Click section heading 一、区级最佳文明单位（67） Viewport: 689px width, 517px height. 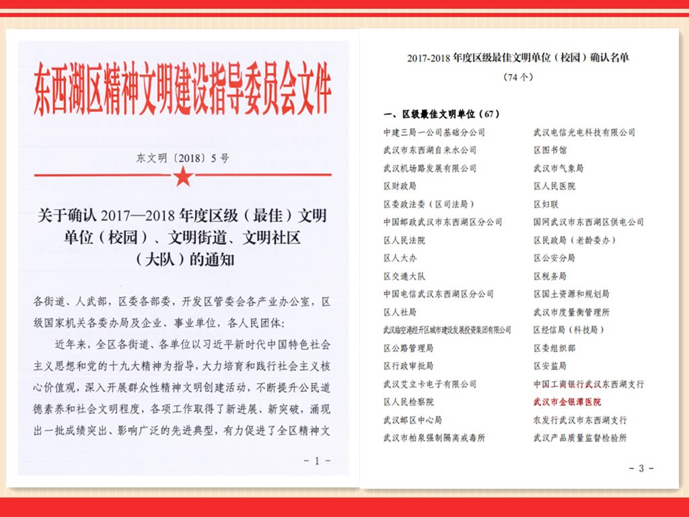[441, 113]
